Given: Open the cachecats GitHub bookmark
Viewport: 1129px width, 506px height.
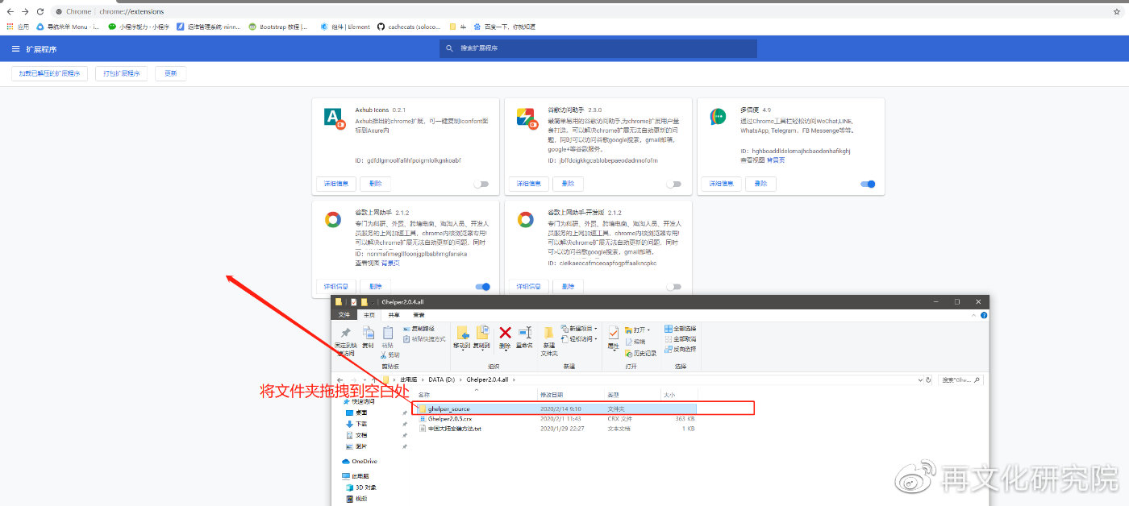Looking at the screenshot, I should [409, 27].
